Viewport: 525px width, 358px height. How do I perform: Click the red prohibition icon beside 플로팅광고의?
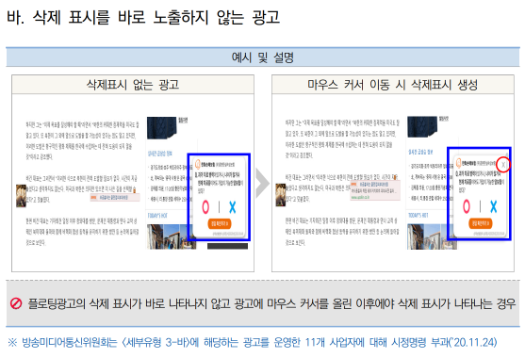(x=16, y=303)
